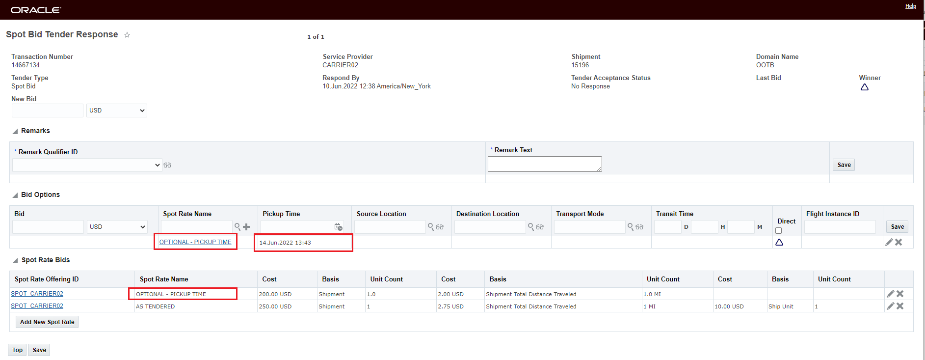Select the CARRIER02 service provider value

pyautogui.click(x=340, y=65)
